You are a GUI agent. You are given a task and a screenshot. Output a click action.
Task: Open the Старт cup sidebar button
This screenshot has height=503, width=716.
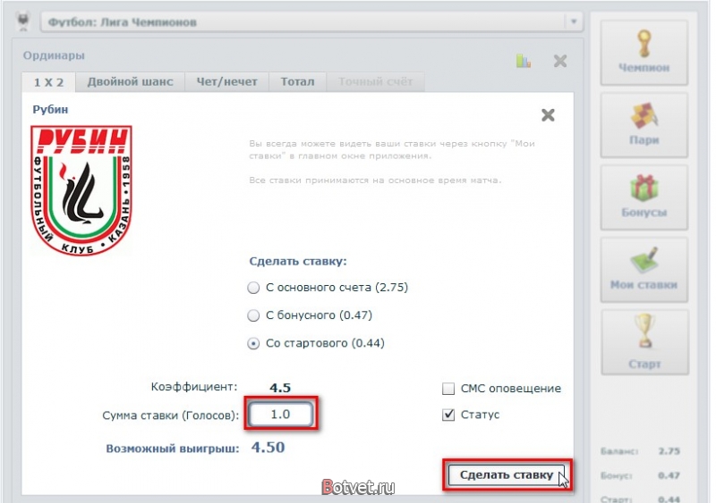[x=644, y=342]
